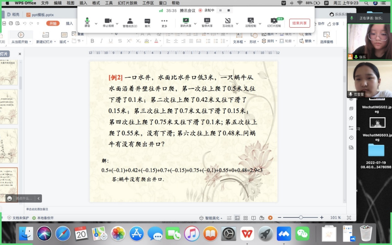392x245 pixels.
Task: Start 新的共享 screen share
Action: (186, 22)
